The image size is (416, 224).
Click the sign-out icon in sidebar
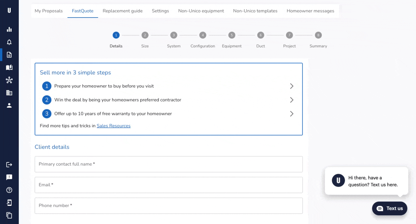(9, 164)
